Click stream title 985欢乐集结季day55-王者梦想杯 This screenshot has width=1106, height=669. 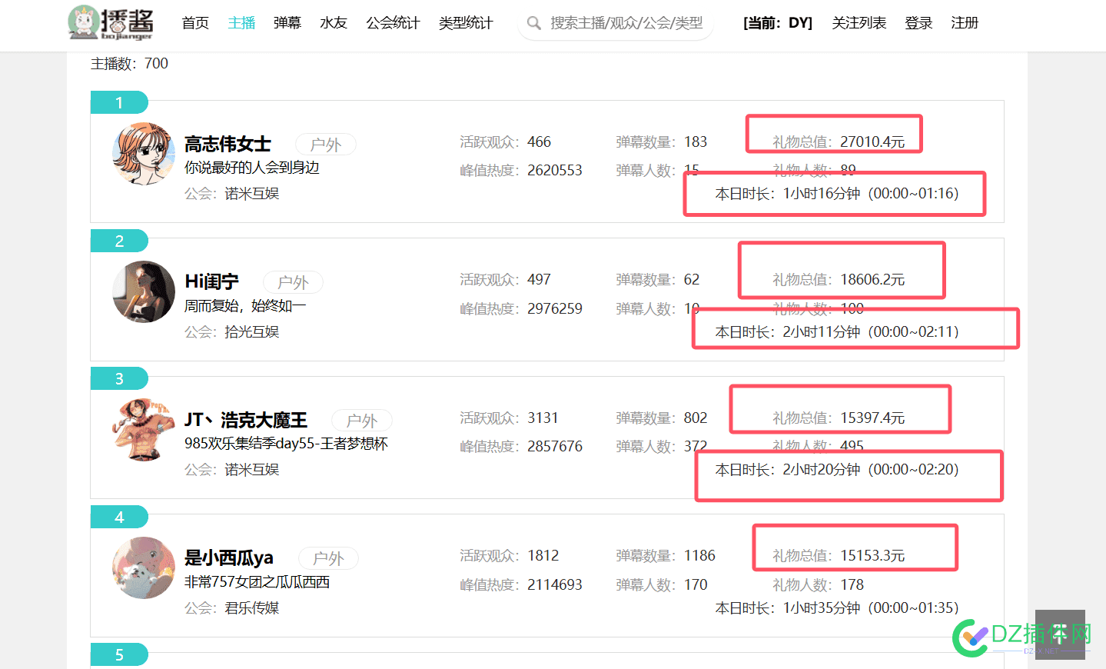tap(286, 444)
